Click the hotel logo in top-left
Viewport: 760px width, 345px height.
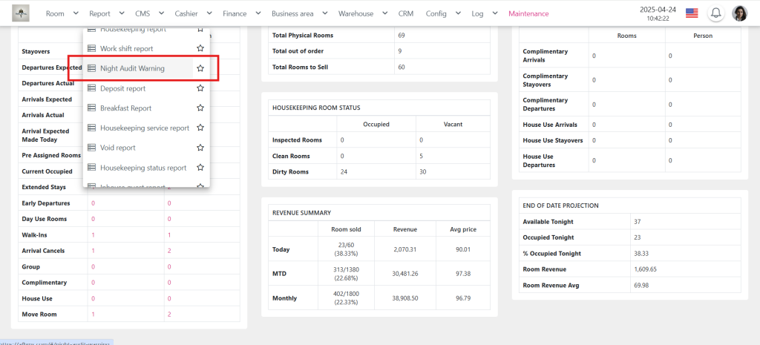[x=21, y=13]
